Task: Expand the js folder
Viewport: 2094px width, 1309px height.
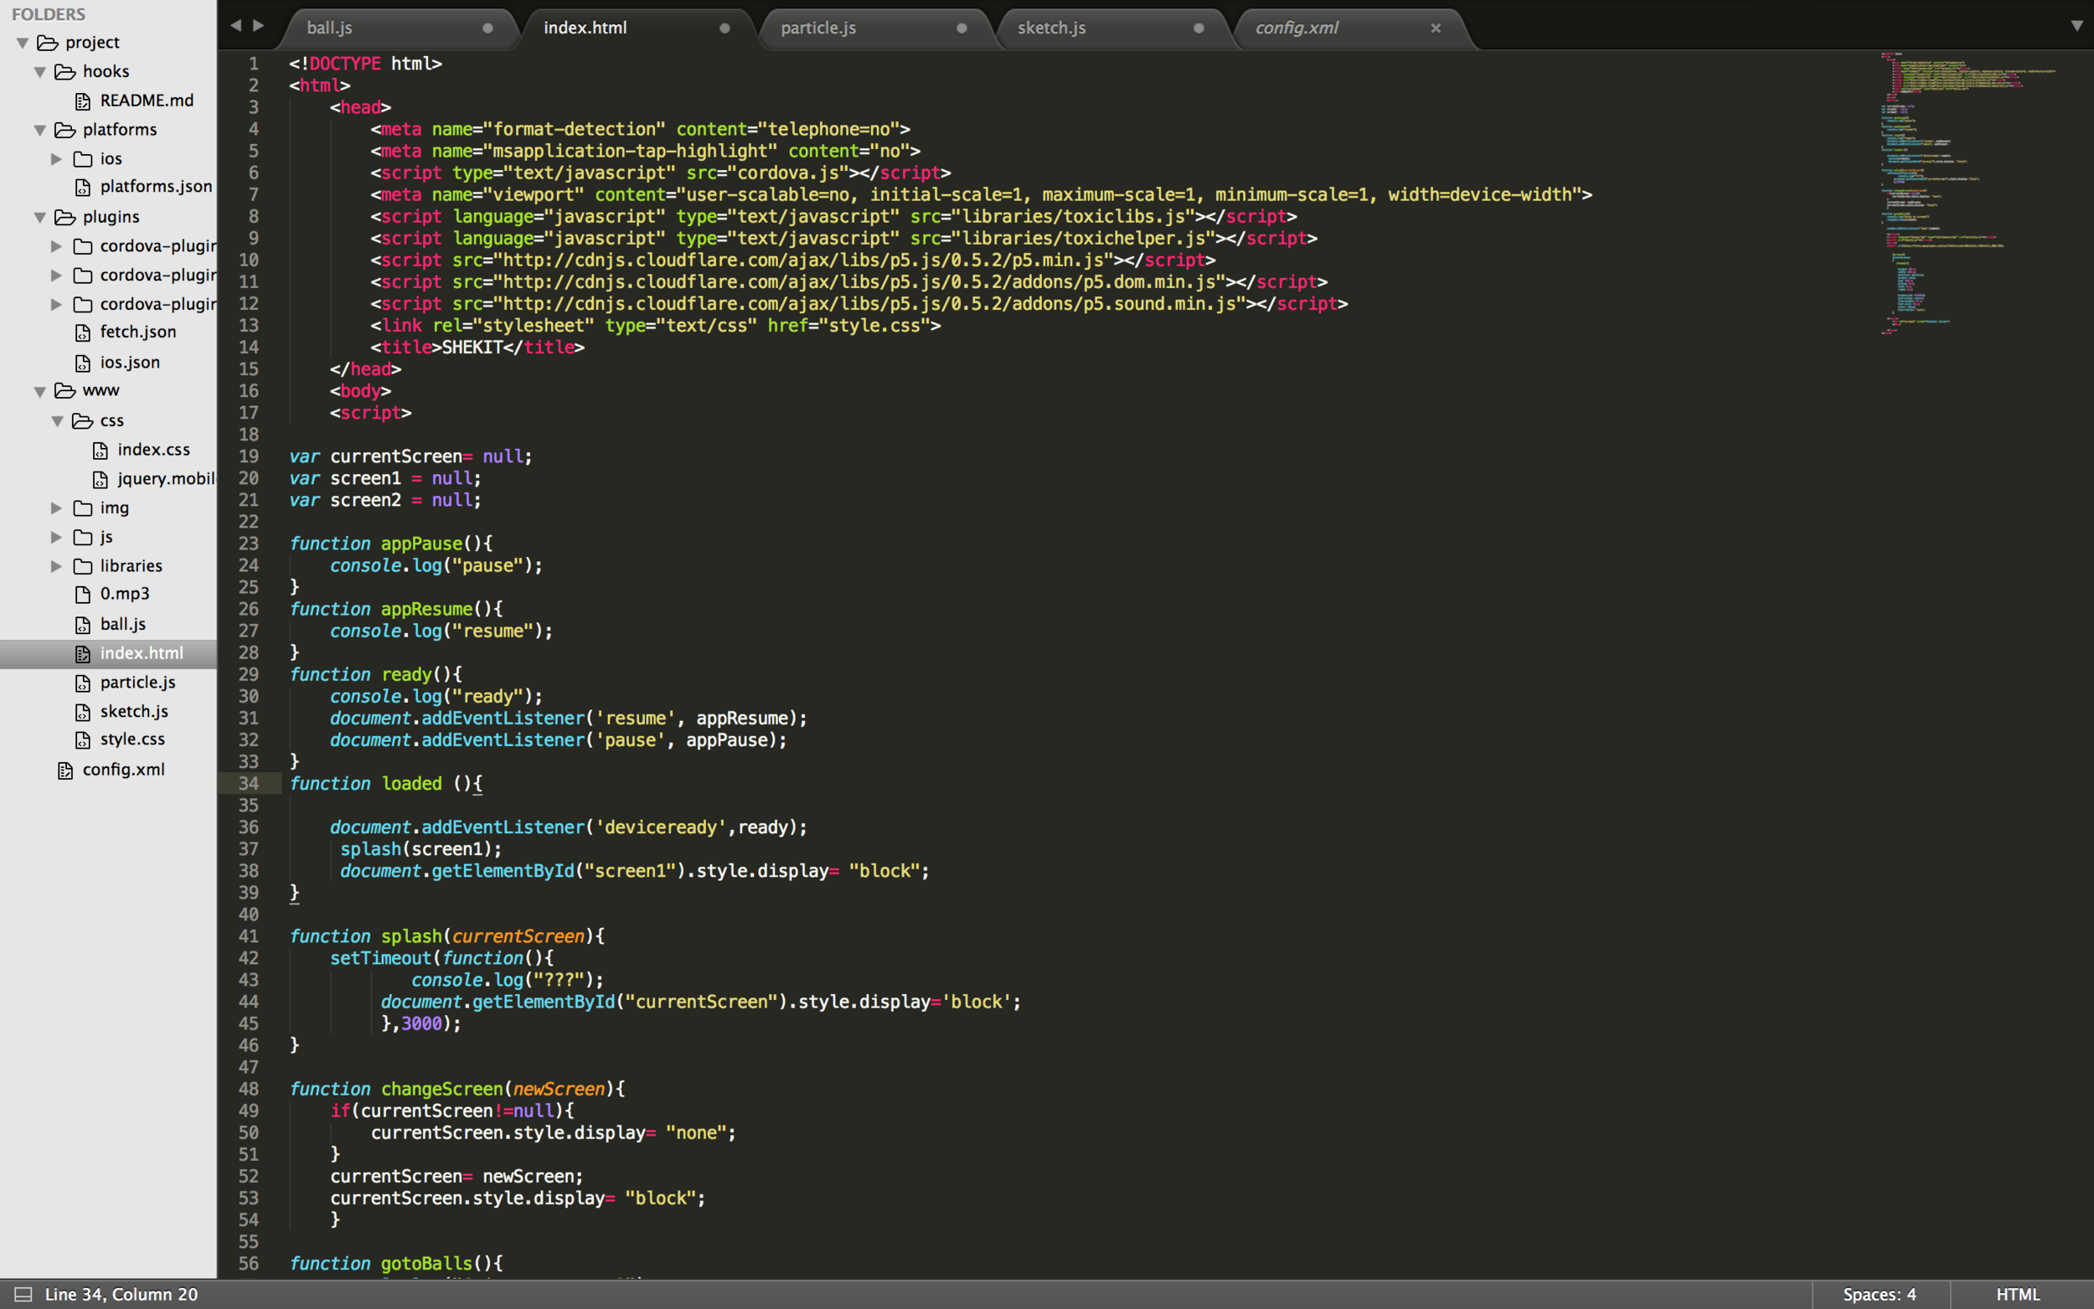Action: point(56,538)
